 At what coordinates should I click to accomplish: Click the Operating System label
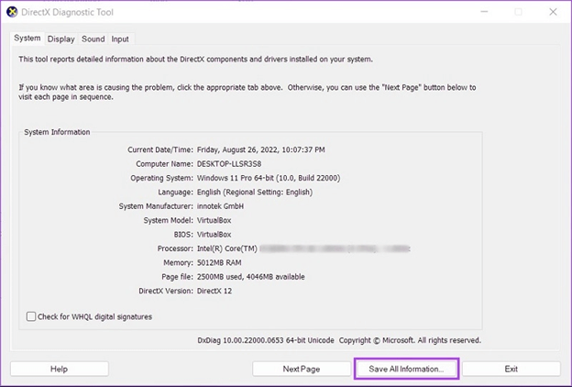(161, 178)
